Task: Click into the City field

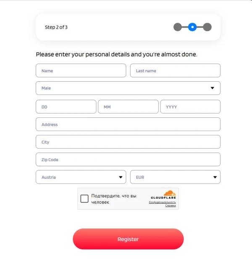Action: click(x=128, y=142)
